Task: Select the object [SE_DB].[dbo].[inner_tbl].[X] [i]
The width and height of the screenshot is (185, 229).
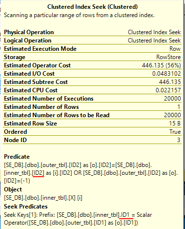Action: click(x=43, y=198)
